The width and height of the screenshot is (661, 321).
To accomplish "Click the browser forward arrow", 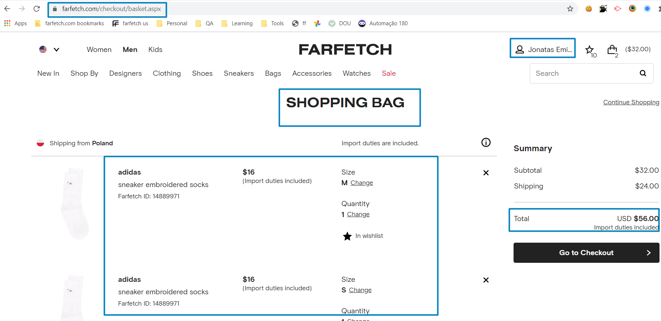I will click(22, 8).
